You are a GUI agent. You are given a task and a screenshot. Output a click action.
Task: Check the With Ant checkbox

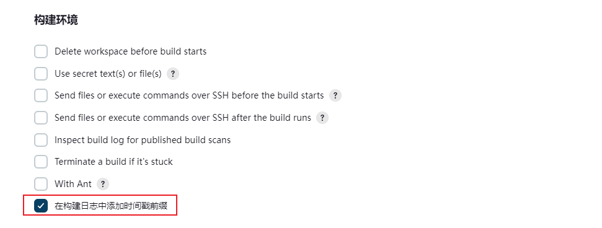[41, 184]
